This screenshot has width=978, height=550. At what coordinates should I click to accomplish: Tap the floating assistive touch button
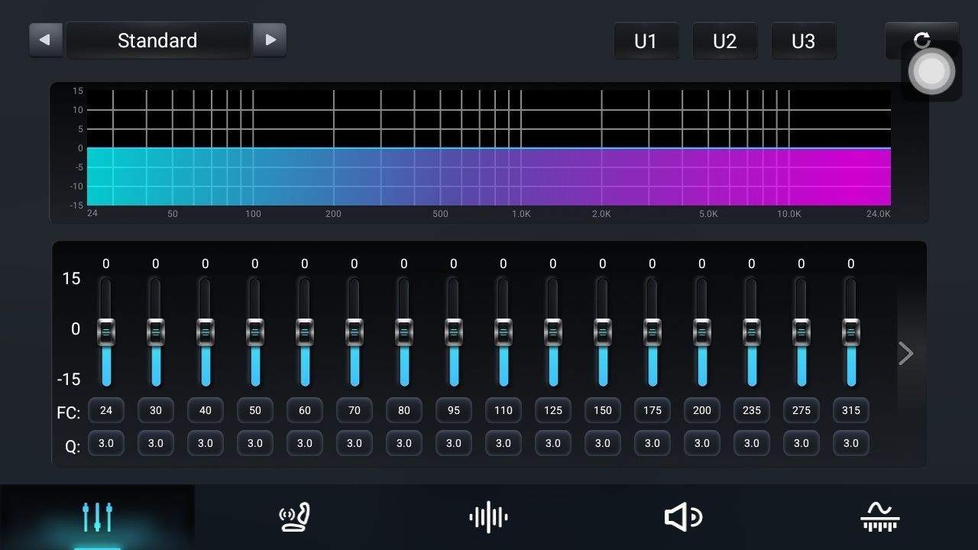pos(931,71)
